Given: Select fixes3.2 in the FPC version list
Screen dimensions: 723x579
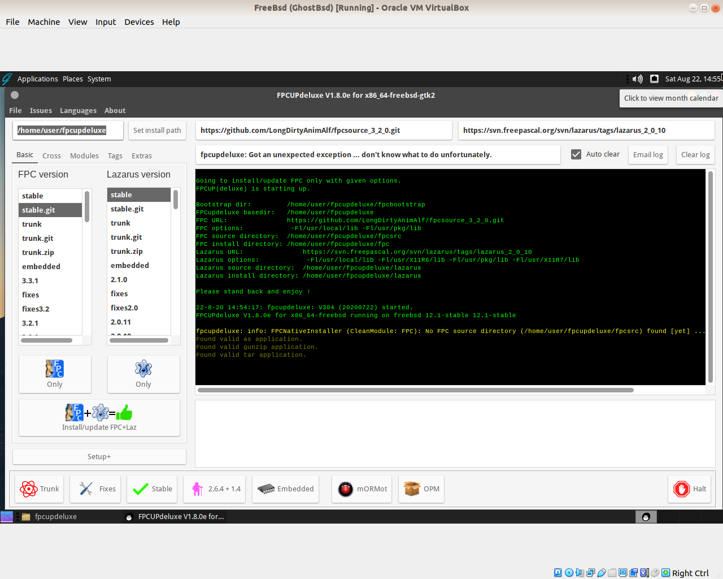Looking at the screenshot, I should 50,309.
